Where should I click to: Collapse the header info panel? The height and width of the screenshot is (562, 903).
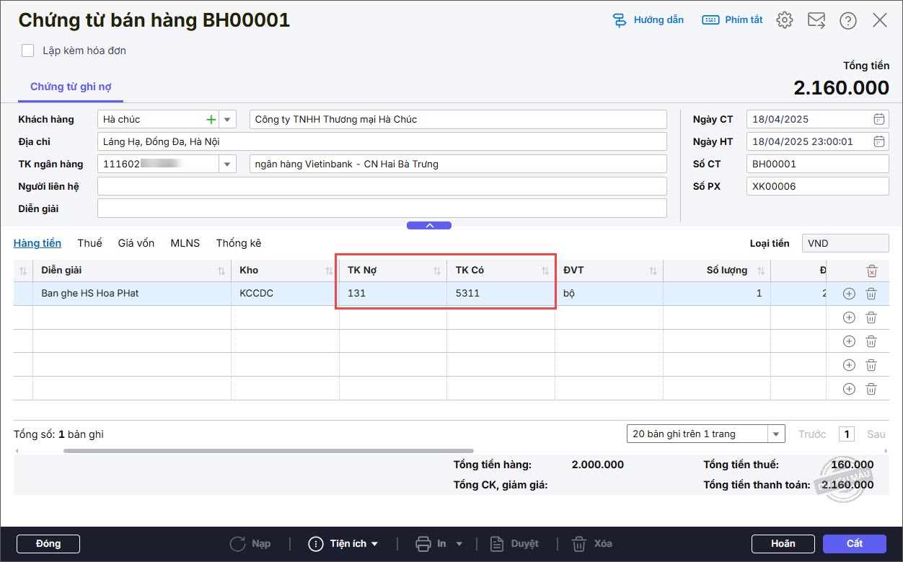429,225
